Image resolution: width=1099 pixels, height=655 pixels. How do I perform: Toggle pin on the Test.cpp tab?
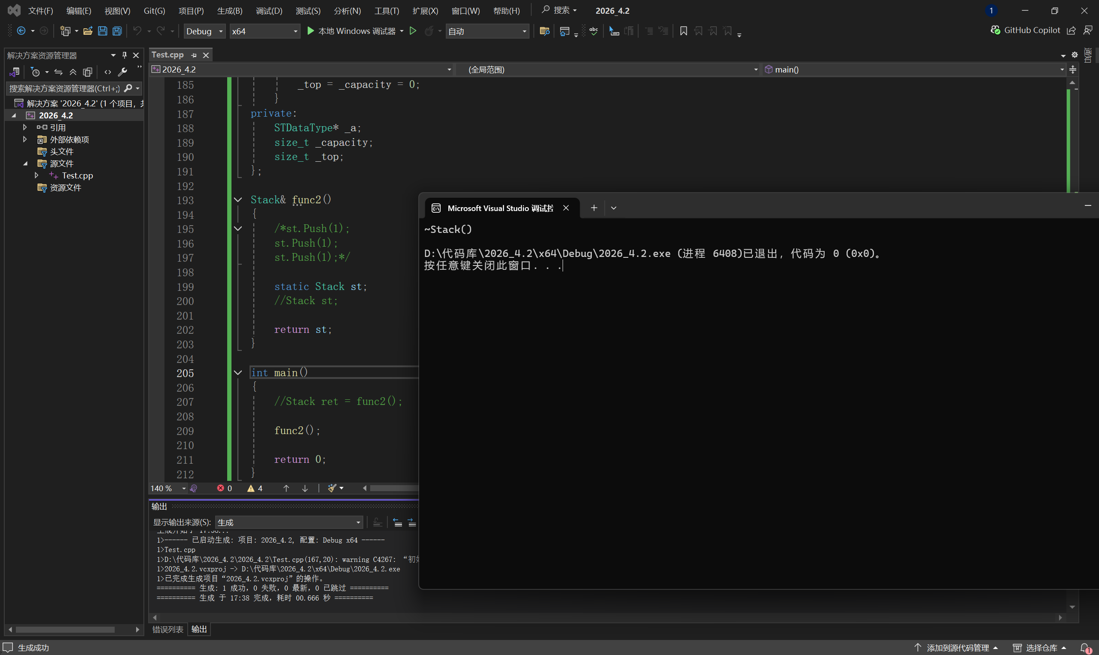[194, 55]
